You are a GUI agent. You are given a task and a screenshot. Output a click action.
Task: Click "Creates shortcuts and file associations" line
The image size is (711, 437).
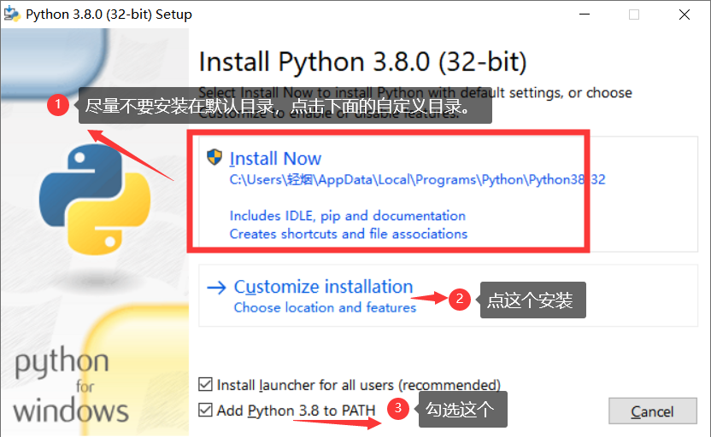click(349, 234)
